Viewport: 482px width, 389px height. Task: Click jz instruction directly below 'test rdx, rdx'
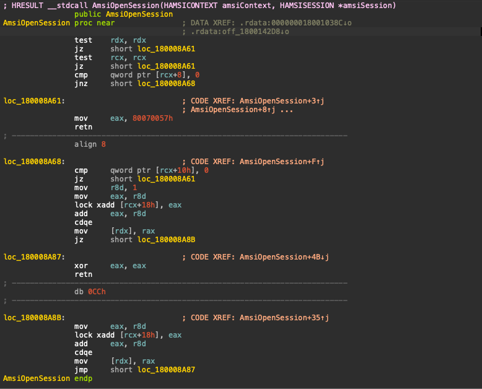click(x=135, y=49)
